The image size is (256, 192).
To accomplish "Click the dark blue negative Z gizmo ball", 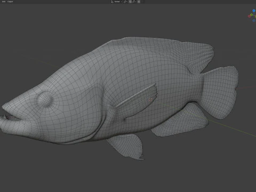I will point(254,21).
